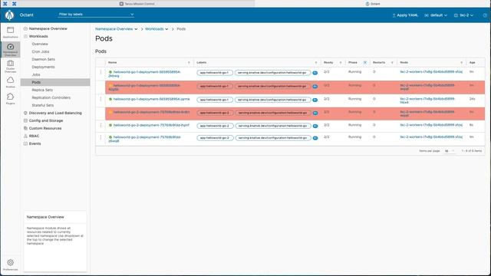491x276 pixels.
Task: Sort pods by Name column arrow
Action: click(x=189, y=63)
